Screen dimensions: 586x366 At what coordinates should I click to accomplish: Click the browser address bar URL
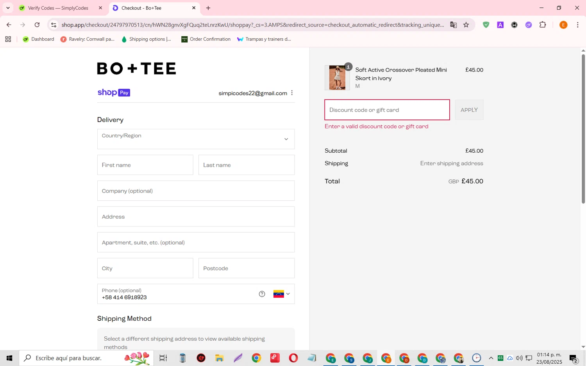tap(252, 25)
